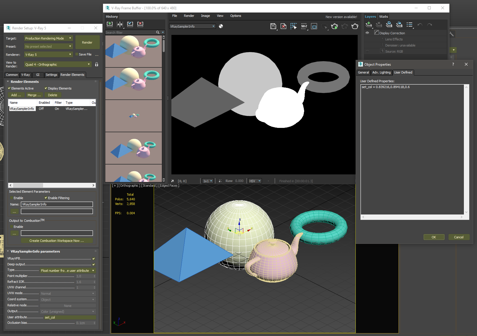Check the Save File checkbox
This screenshot has width=477, height=336.
coord(77,54)
